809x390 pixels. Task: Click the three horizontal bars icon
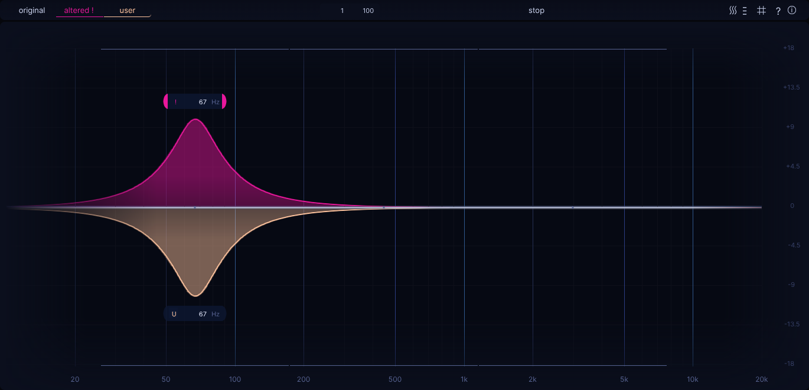point(745,11)
